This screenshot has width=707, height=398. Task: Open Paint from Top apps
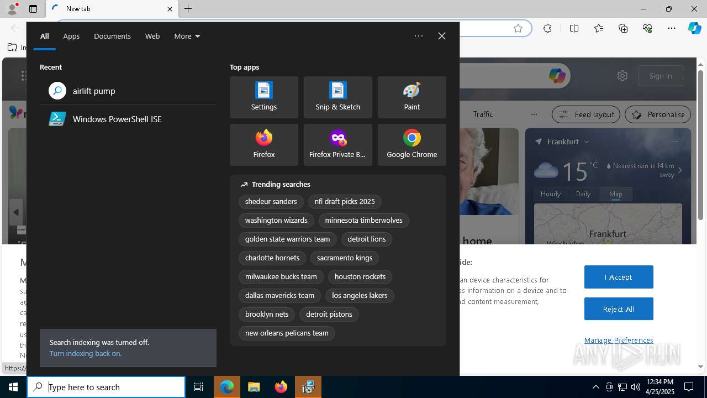click(412, 97)
